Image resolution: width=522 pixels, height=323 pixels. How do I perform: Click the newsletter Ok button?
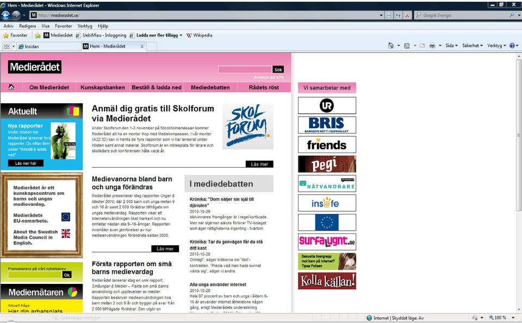tap(67, 275)
